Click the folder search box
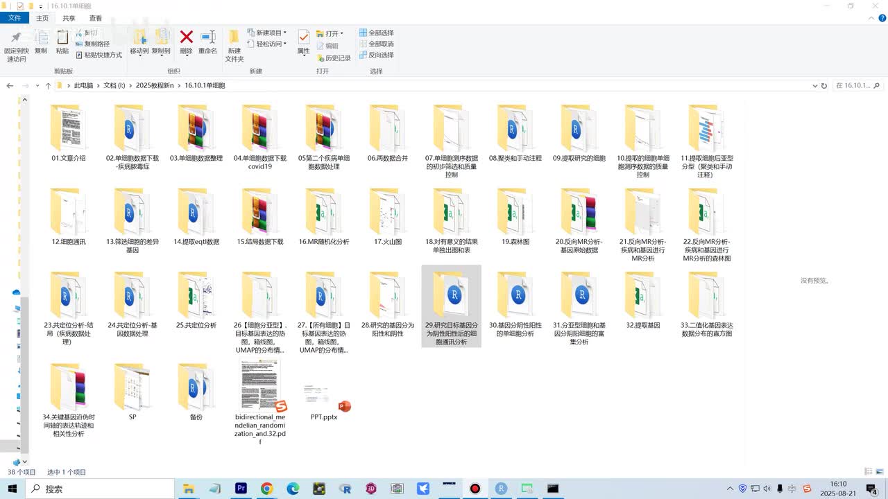The height and width of the screenshot is (499, 888). pyautogui.click(x=858, y=86)
